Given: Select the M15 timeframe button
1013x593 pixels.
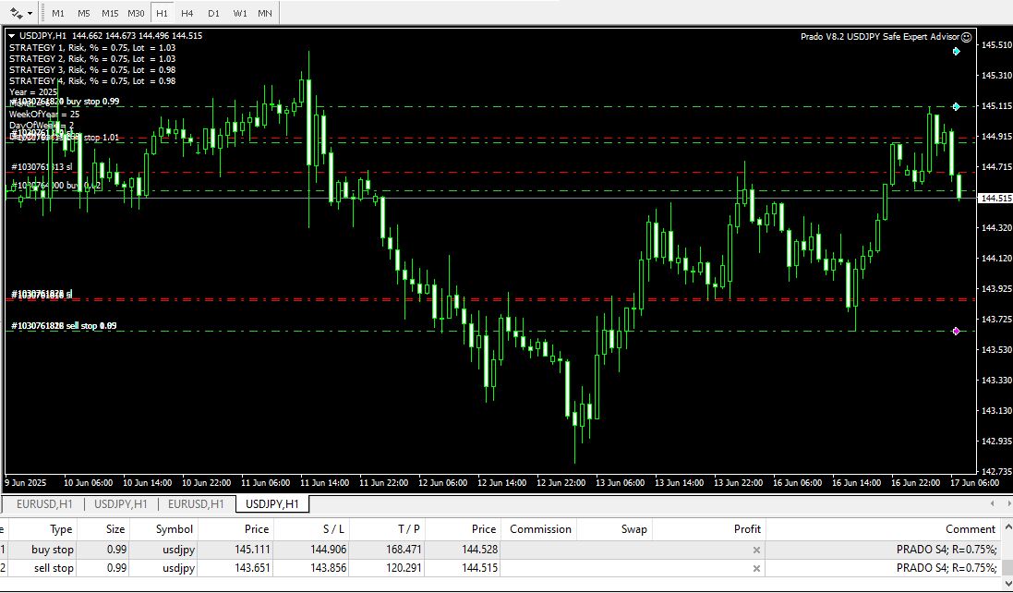Looking at the screenshot, I should (x=110, y=13).
